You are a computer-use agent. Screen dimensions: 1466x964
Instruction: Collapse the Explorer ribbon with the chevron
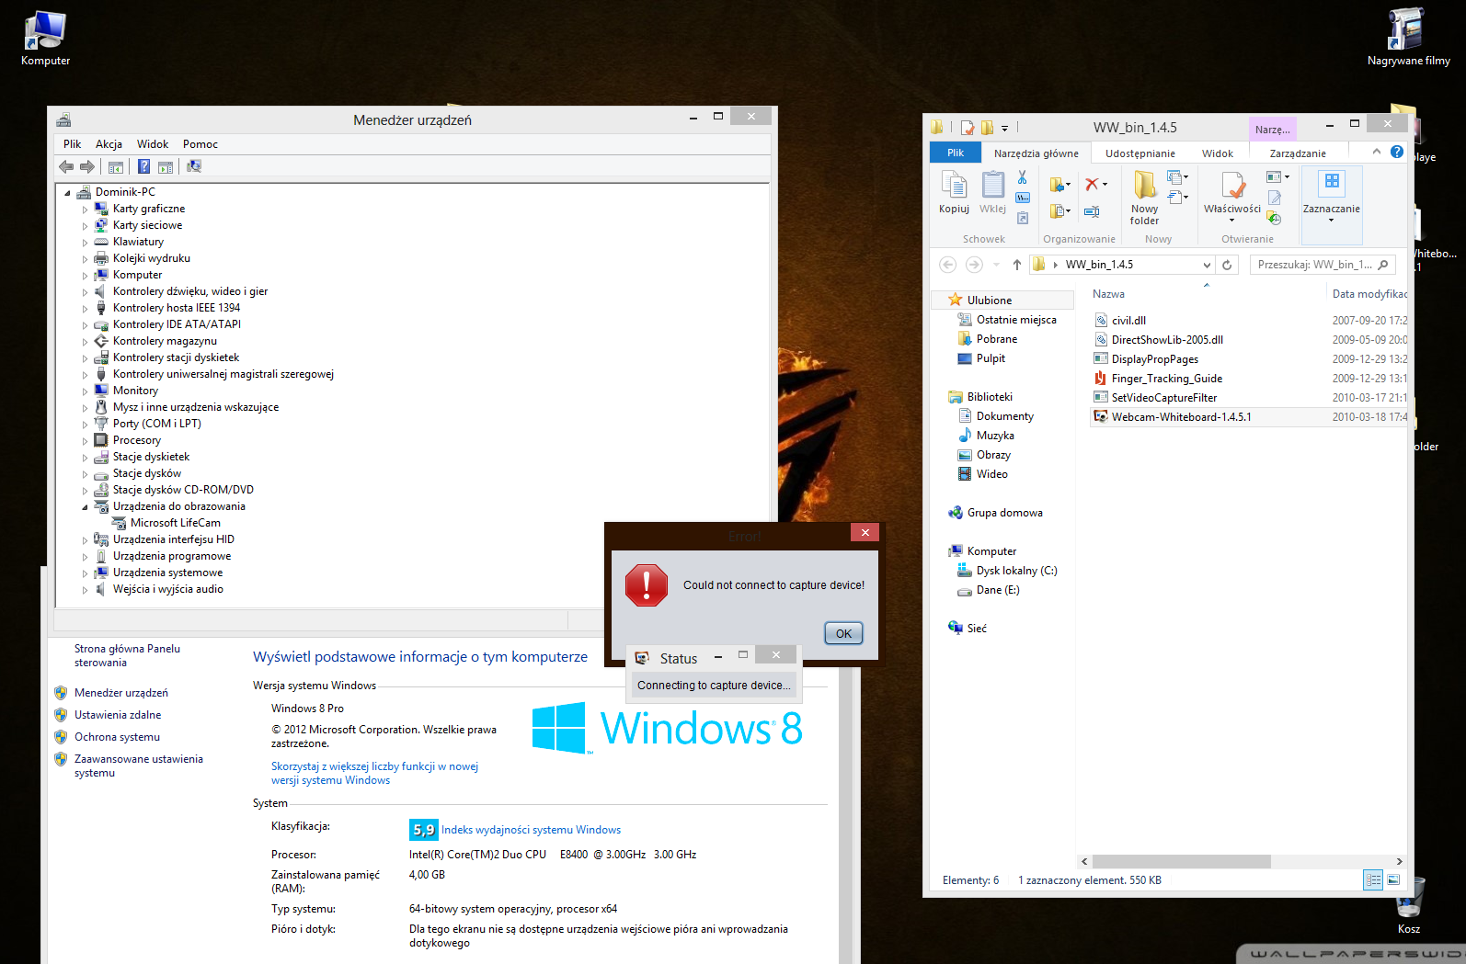pos(1376,152)
